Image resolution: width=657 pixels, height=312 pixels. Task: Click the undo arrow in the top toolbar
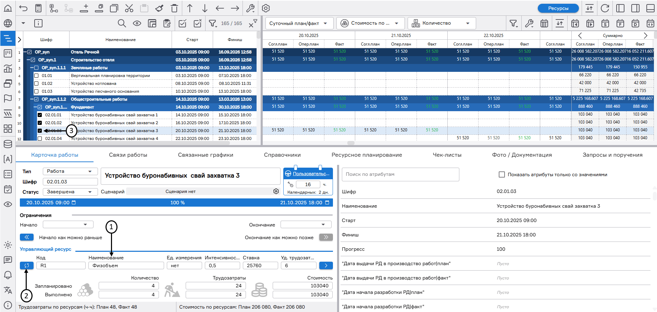[23, 8]
